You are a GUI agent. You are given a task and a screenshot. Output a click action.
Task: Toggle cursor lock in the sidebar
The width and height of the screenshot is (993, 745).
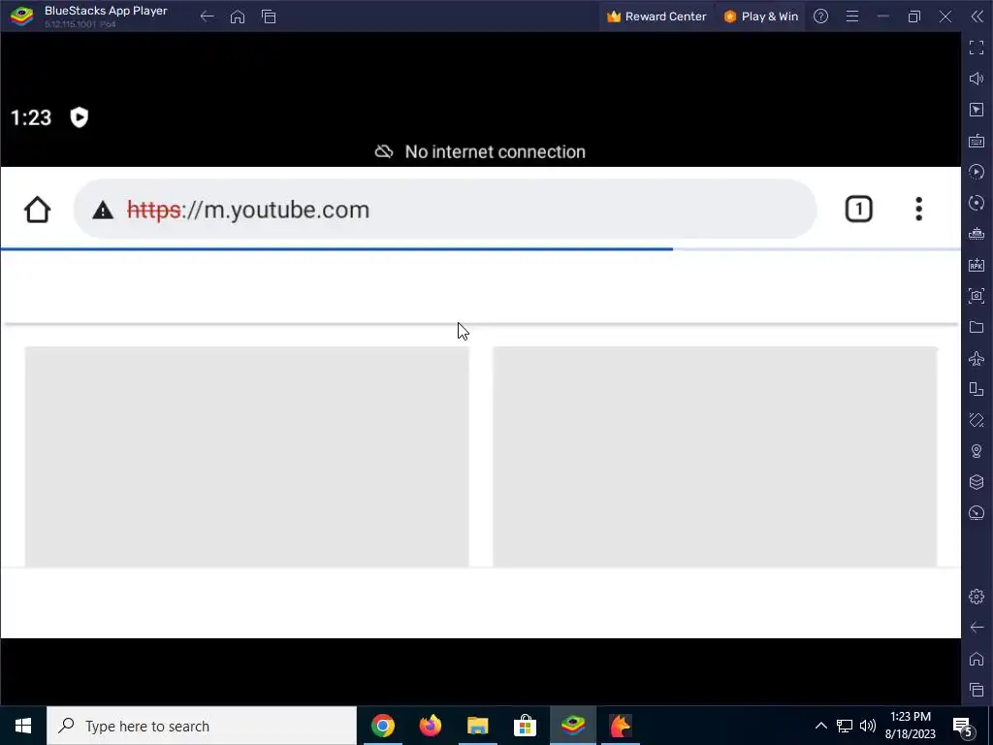(977, 110)
